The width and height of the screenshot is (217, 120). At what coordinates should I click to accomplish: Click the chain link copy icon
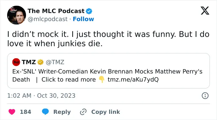(x=83, y=112)
